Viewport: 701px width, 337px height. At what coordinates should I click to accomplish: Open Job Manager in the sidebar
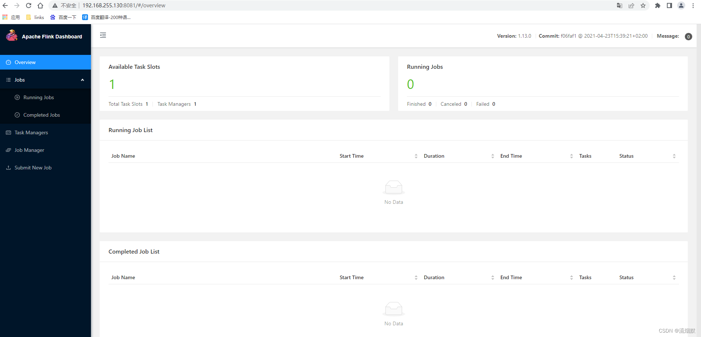45,150
